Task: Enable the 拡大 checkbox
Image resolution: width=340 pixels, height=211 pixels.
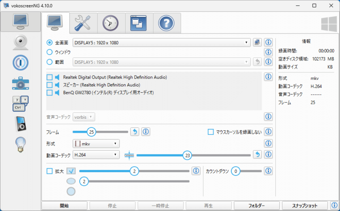Action: click(x=49, y=171)
